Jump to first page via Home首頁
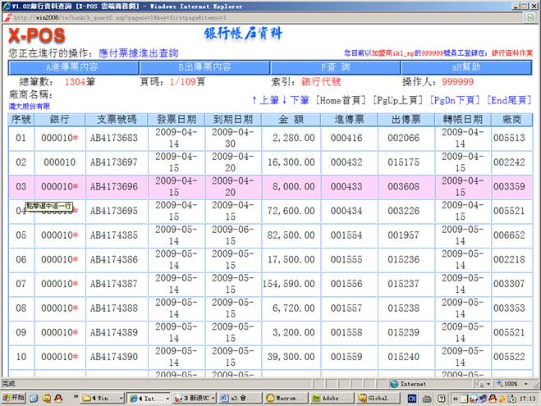541x406 pixels. tap(341, 100)
